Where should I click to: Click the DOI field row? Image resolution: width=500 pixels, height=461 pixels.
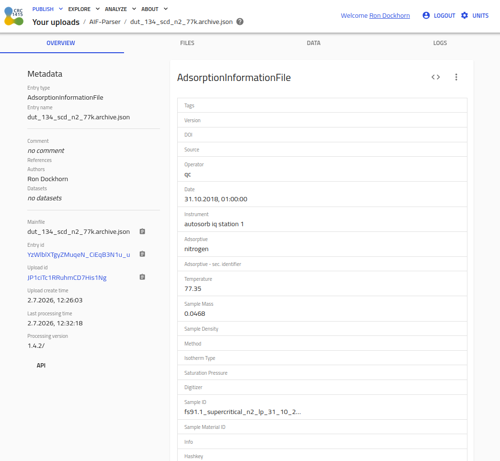coord(322,135)
